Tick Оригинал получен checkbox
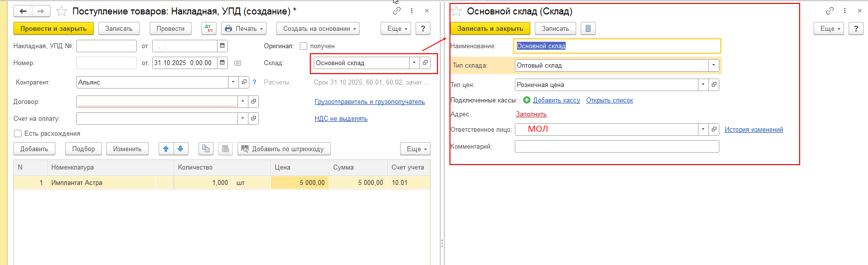The height and width of the screenshot is (265, 868). pos(303,46)
